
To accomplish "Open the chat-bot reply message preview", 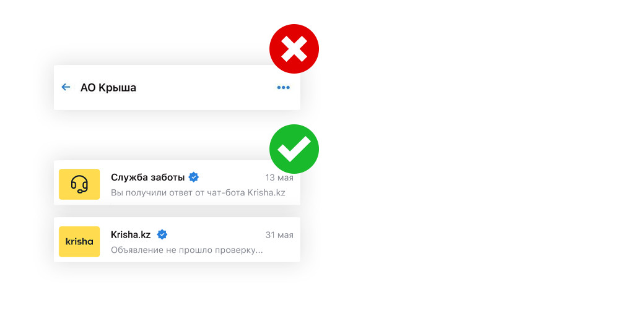I will [198, 193].
